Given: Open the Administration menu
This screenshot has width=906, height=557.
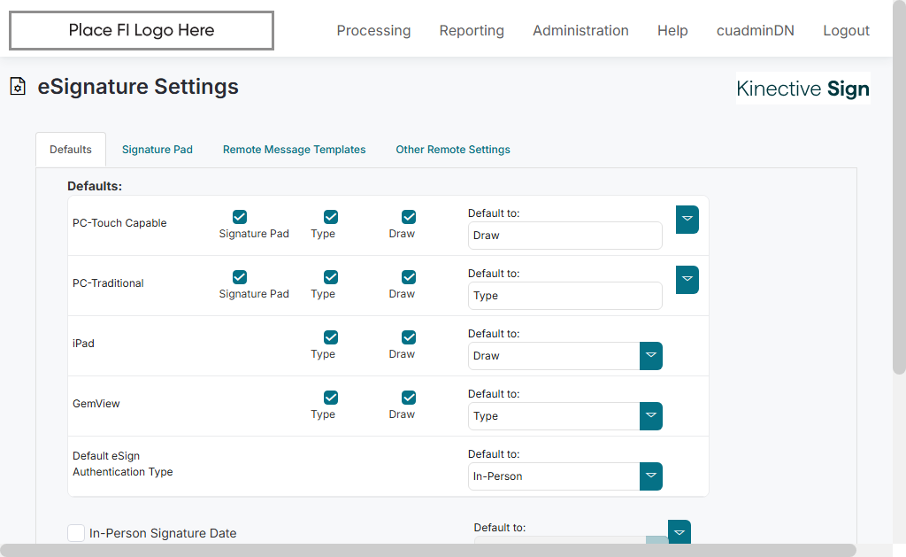Looking at the screenshot, I should coord(580,31).
